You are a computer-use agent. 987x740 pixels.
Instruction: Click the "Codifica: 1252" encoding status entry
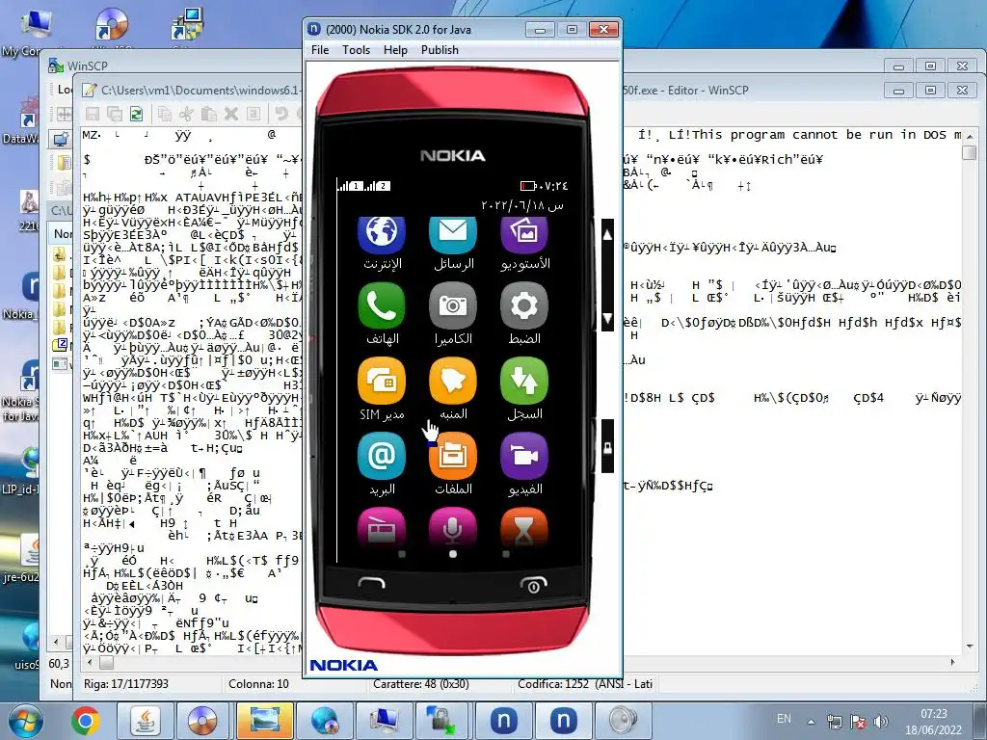(x=585, y=683)
